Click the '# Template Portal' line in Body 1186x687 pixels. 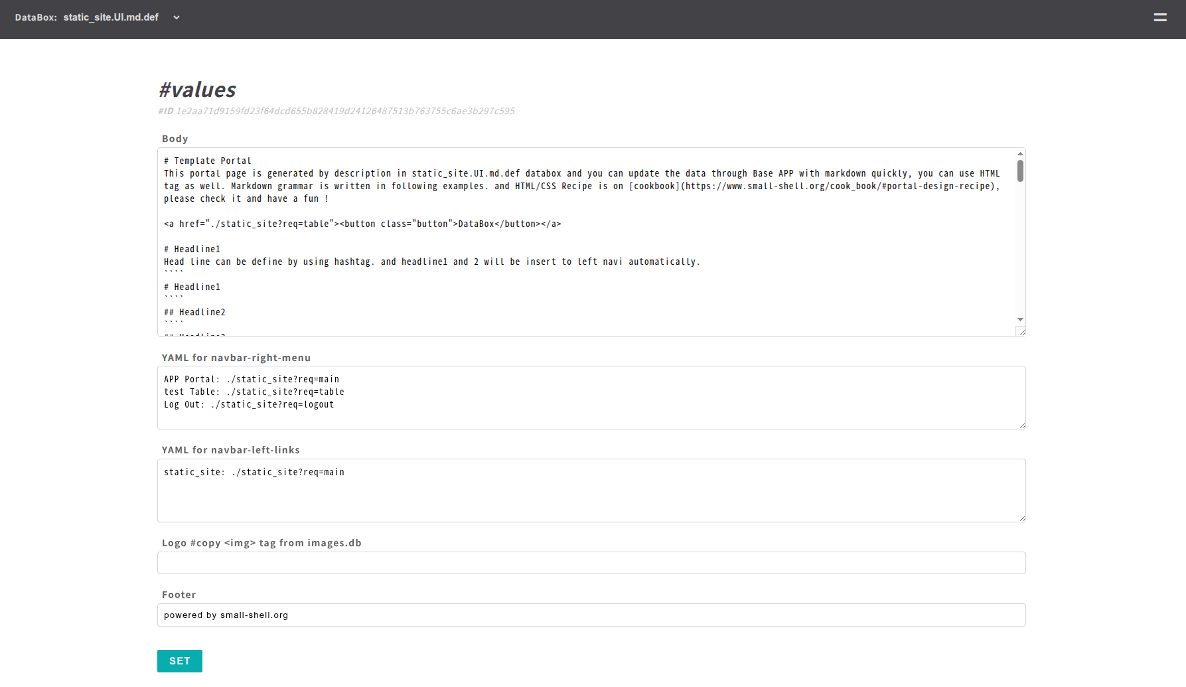(x=208, y=161)
